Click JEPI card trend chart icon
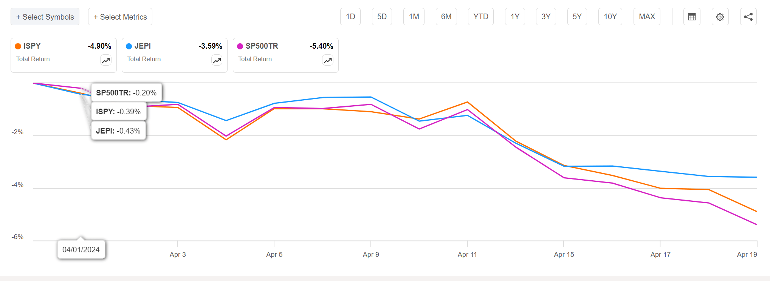 pos(217,60)
